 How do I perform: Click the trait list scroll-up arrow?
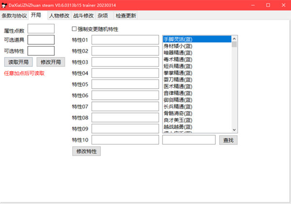(234, 39)
